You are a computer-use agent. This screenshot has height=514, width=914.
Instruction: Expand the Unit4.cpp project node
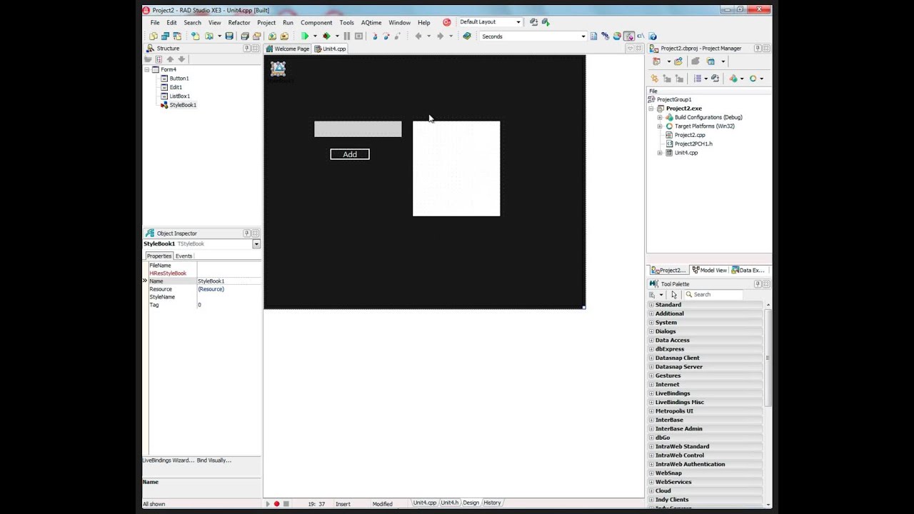pyautogui.click(x=660, y=153)
